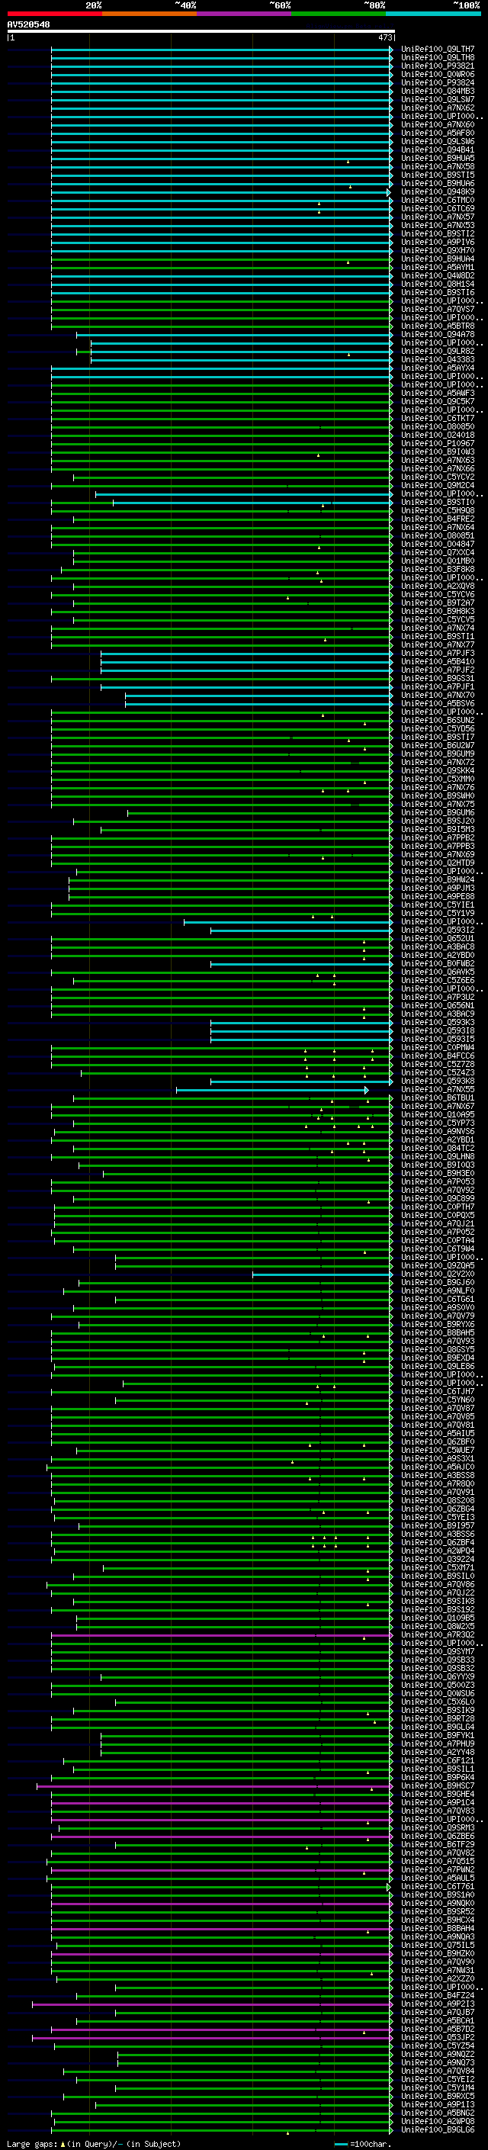The width and height of the screenshot is (488, 2150).
Task: Select the UniRef100_C5YZ54 label
Action: coord(437,2046)
